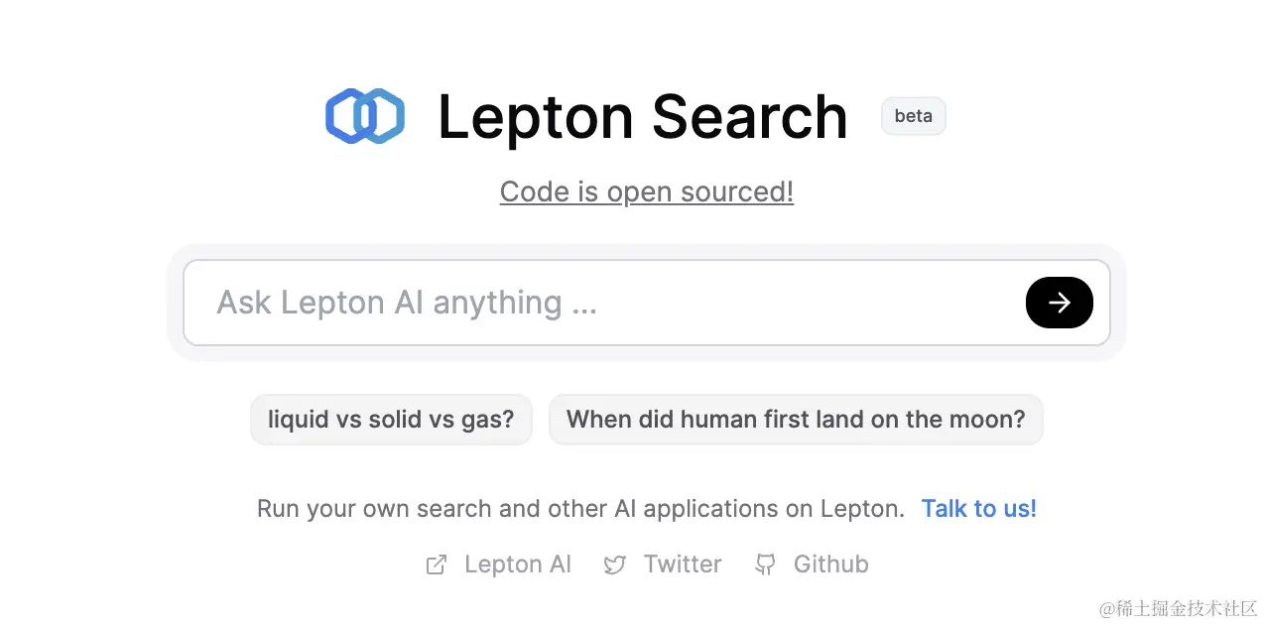Viewport: 1264px width, 625px height.
Task: Click the Github octocat icon
Action: (765, 564)
